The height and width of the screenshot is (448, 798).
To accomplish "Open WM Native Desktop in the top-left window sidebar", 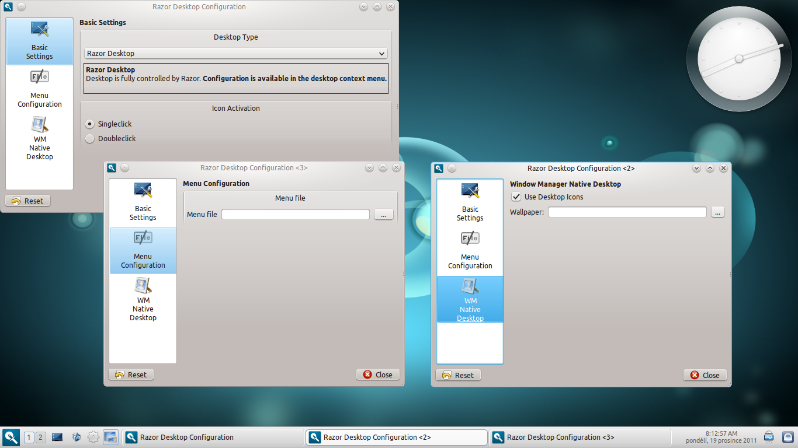I will coord(40,138).
